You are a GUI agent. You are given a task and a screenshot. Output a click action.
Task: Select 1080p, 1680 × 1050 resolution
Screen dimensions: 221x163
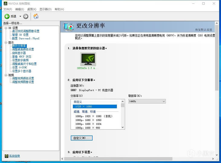coord(88,120)
